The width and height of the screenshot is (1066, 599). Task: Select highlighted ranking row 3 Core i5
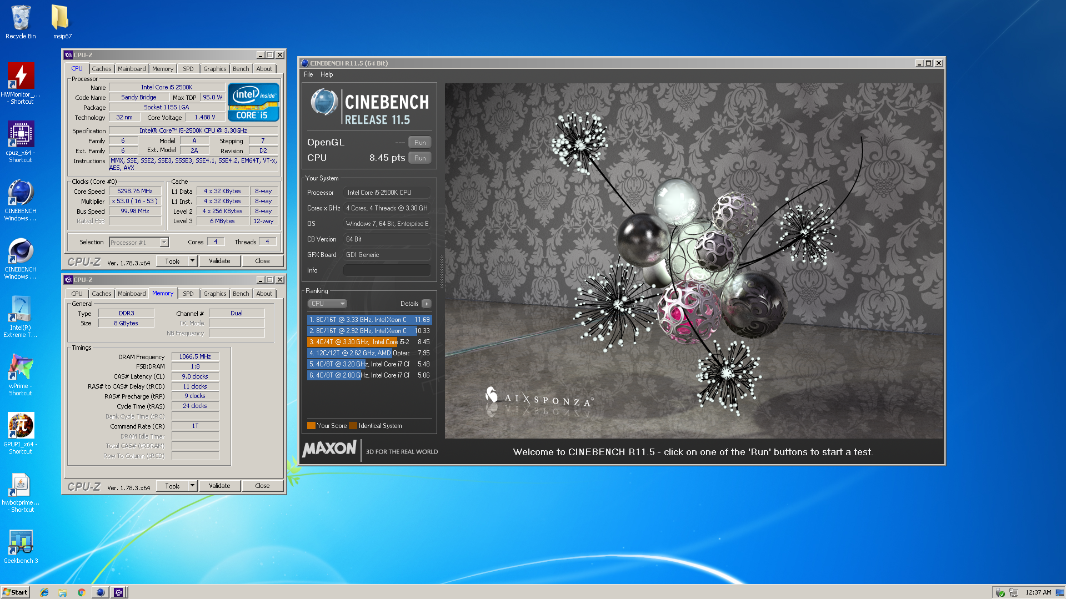[369, 342]
